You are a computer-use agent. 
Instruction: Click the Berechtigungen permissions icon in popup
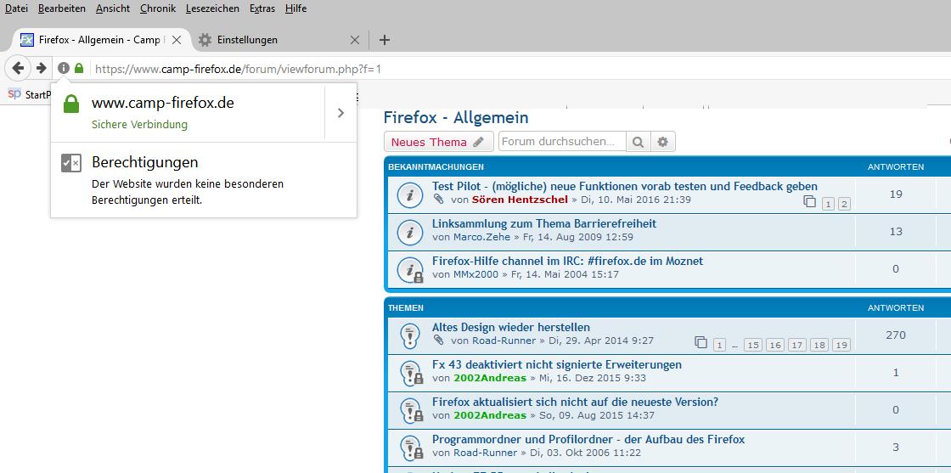[71, 163]
